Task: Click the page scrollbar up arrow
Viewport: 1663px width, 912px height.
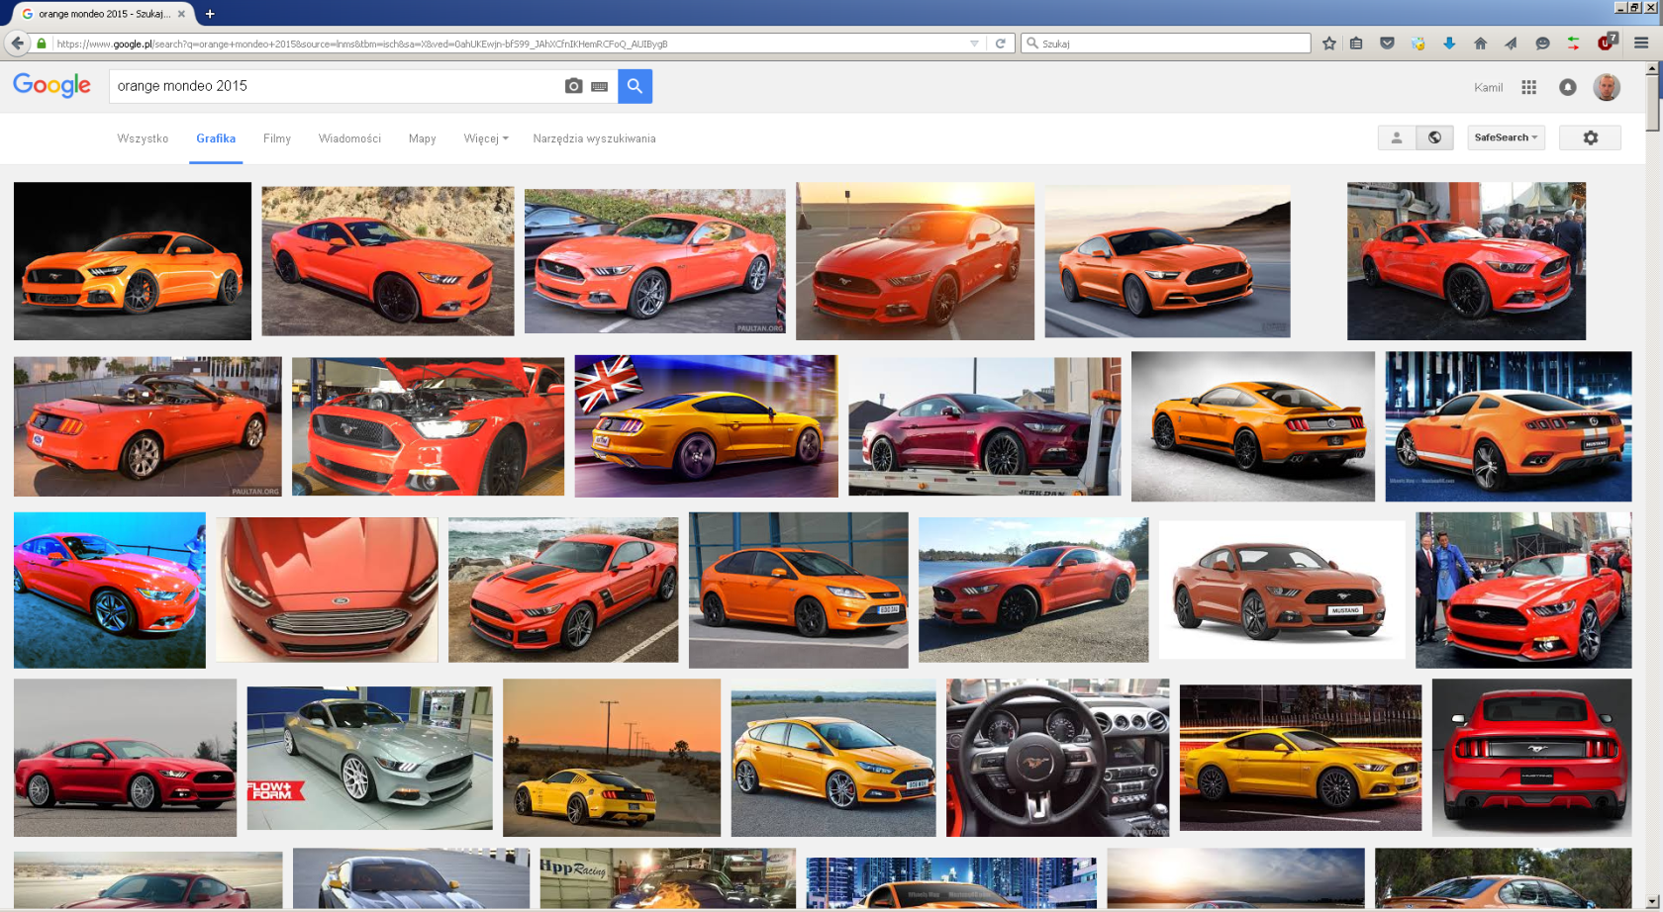Action: tap(1652, 68)
